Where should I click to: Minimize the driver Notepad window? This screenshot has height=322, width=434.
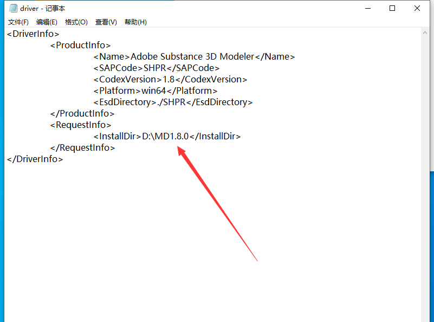pos(368,8)
